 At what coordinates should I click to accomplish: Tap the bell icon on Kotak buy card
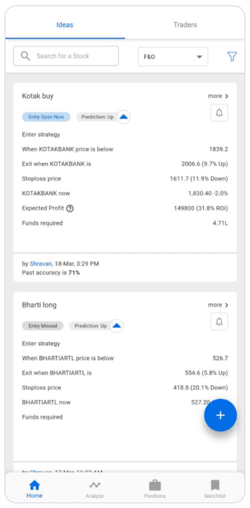point(219,113)
